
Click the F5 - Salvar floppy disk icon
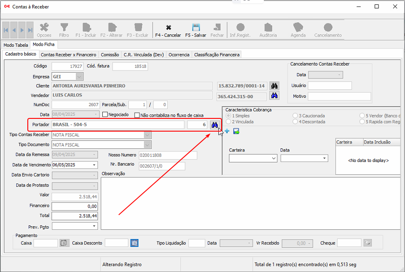click(x=196, y=28)
